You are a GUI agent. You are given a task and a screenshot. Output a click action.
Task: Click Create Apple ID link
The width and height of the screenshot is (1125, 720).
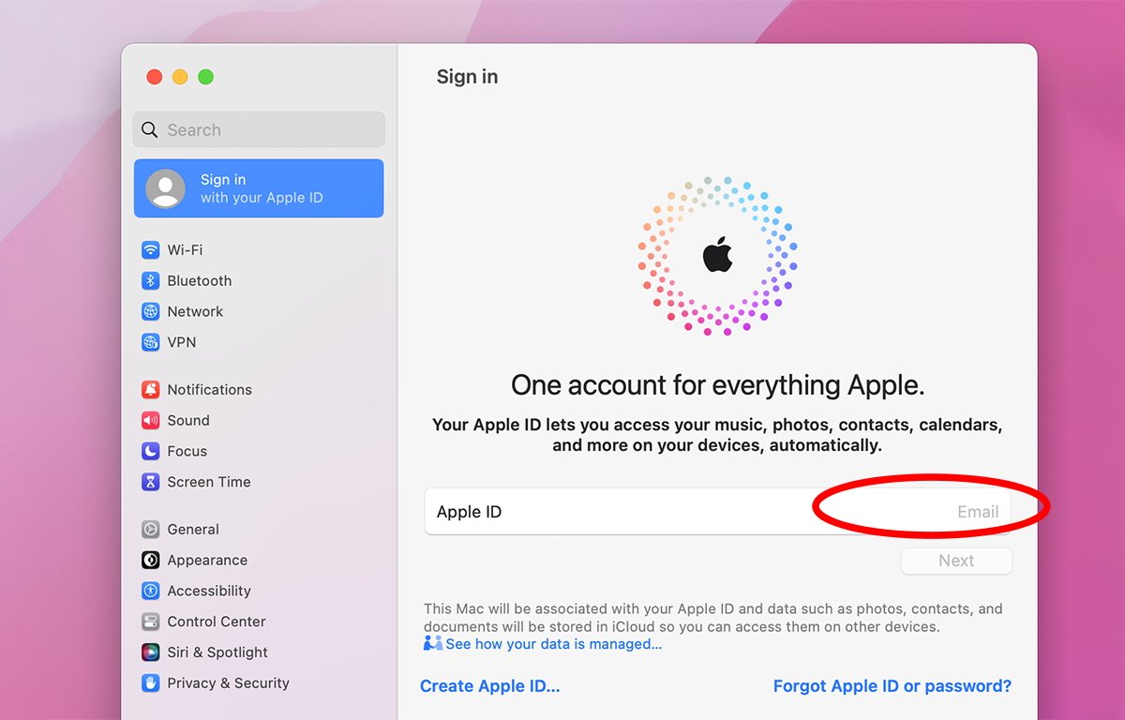click(489, 686)
